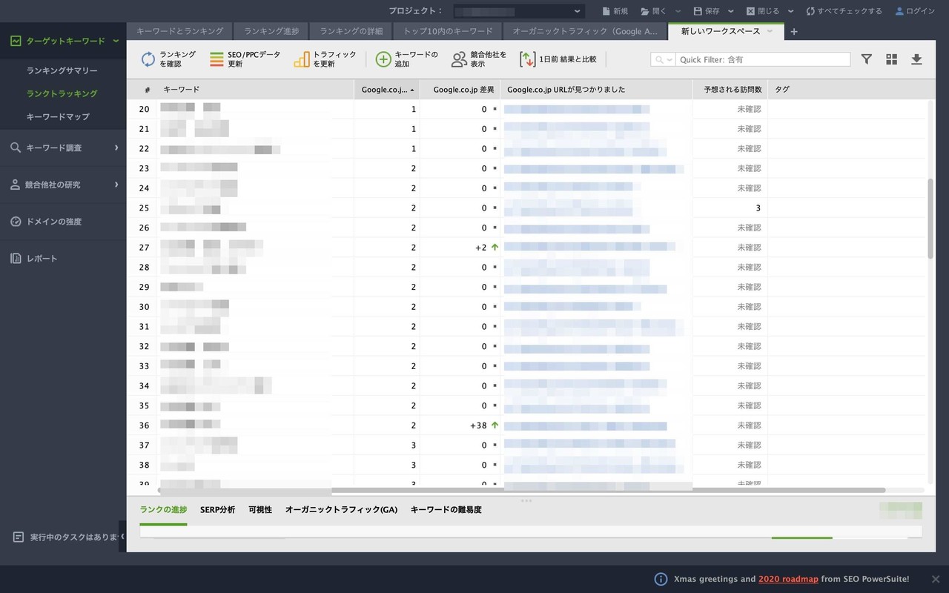Click the 閉じる icon in top bar
The height and width of the screenshot is (593, 949).
click(x=751, y=11)
